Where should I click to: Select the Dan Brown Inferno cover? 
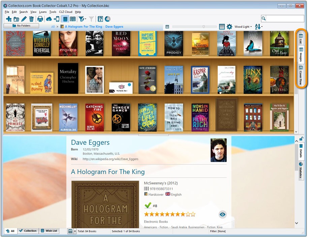coord(279,80)
